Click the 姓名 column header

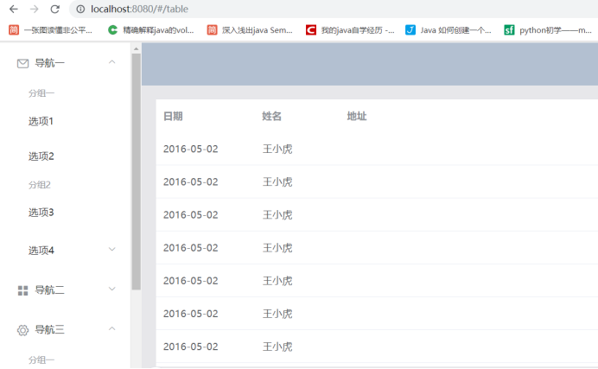click(x=271, y=117)
